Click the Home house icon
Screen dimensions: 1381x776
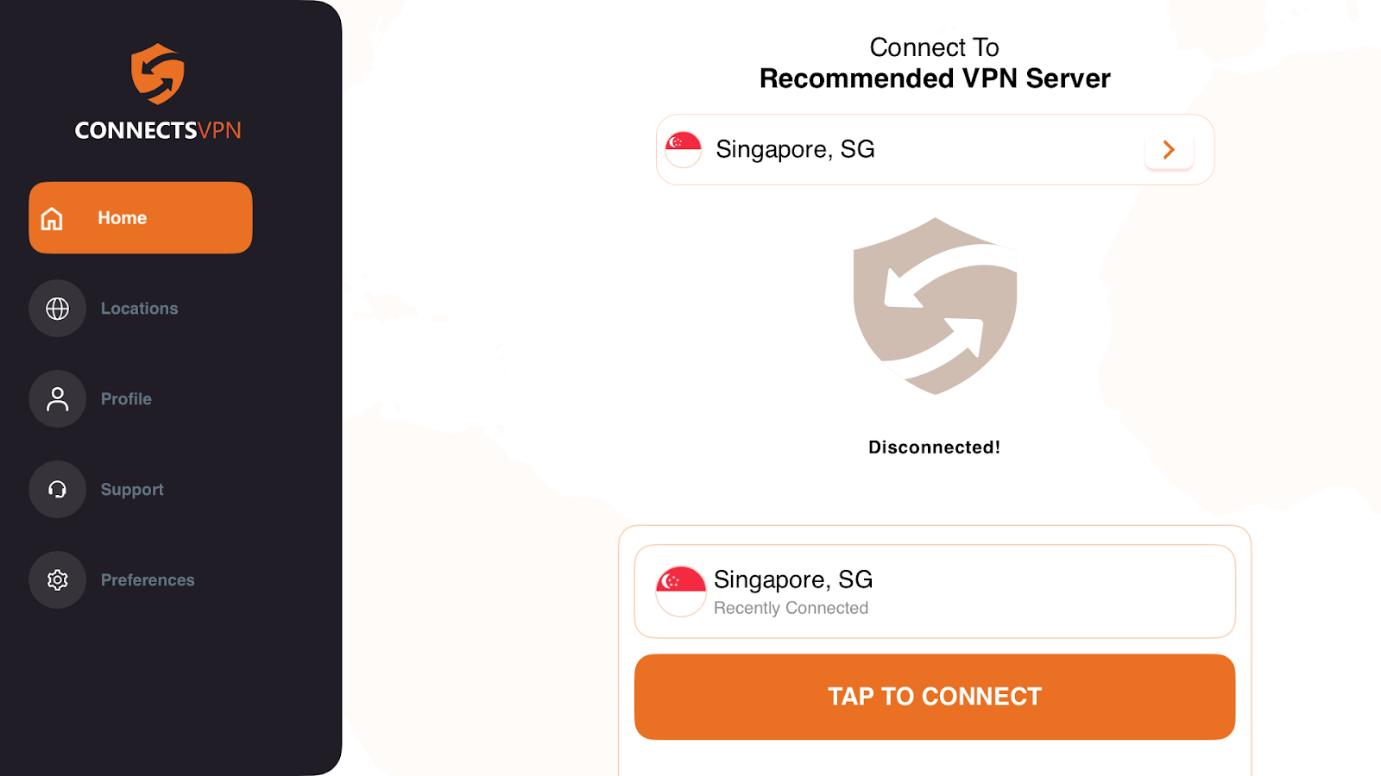[52, 218]
